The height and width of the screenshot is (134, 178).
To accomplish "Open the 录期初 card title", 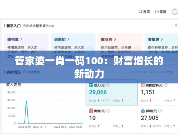I will pyautogui.click(x=60, y=40).
